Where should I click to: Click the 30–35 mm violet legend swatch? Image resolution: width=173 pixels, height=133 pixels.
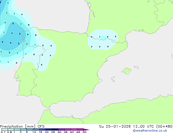pos(61,129)
